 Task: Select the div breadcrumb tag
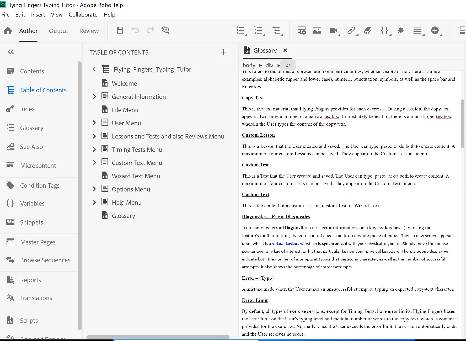pyautogui.click(x=269, y=65)
